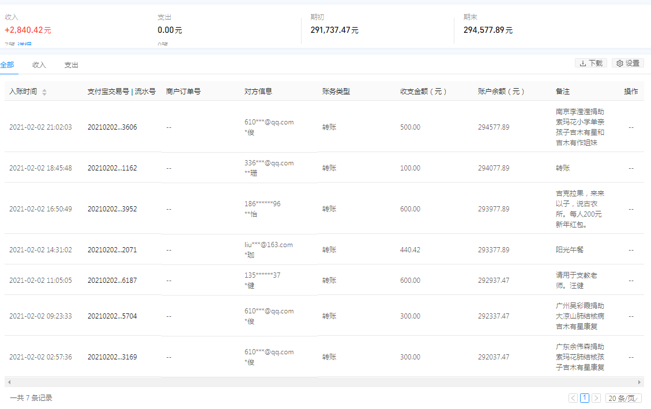Click the 操作 cell of the 阳光午餐 row
651x409 pixels.
[631, 249]
